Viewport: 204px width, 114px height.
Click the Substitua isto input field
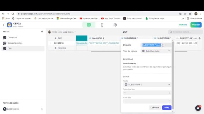145,93
